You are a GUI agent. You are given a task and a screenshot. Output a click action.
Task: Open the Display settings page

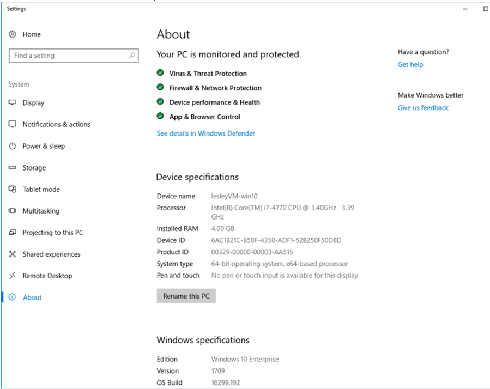[x=33, y=103]
